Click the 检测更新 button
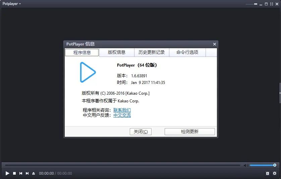Screen dimensions: 281x179 tap(190, 131)
